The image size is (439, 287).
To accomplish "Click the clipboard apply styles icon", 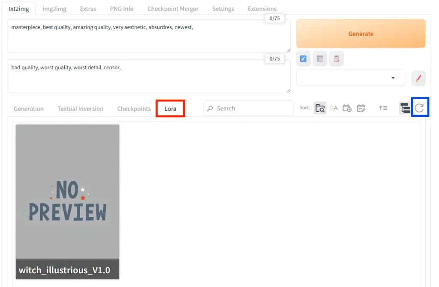I will click(x=336, y=59).
